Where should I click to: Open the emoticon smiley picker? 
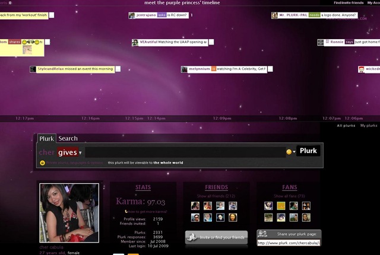pyautogui.click(x=289, y=152)
